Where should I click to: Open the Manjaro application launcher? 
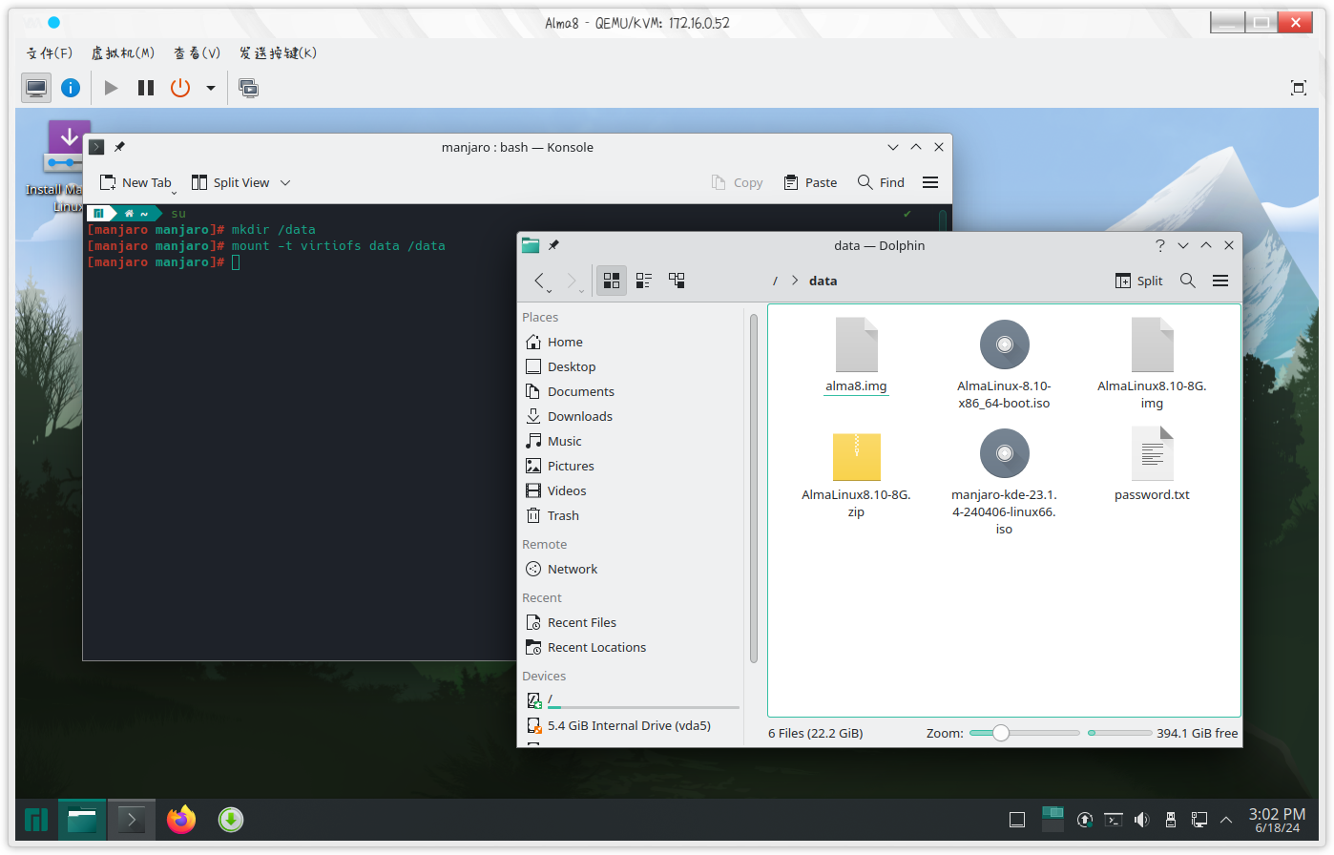[35, 820]
